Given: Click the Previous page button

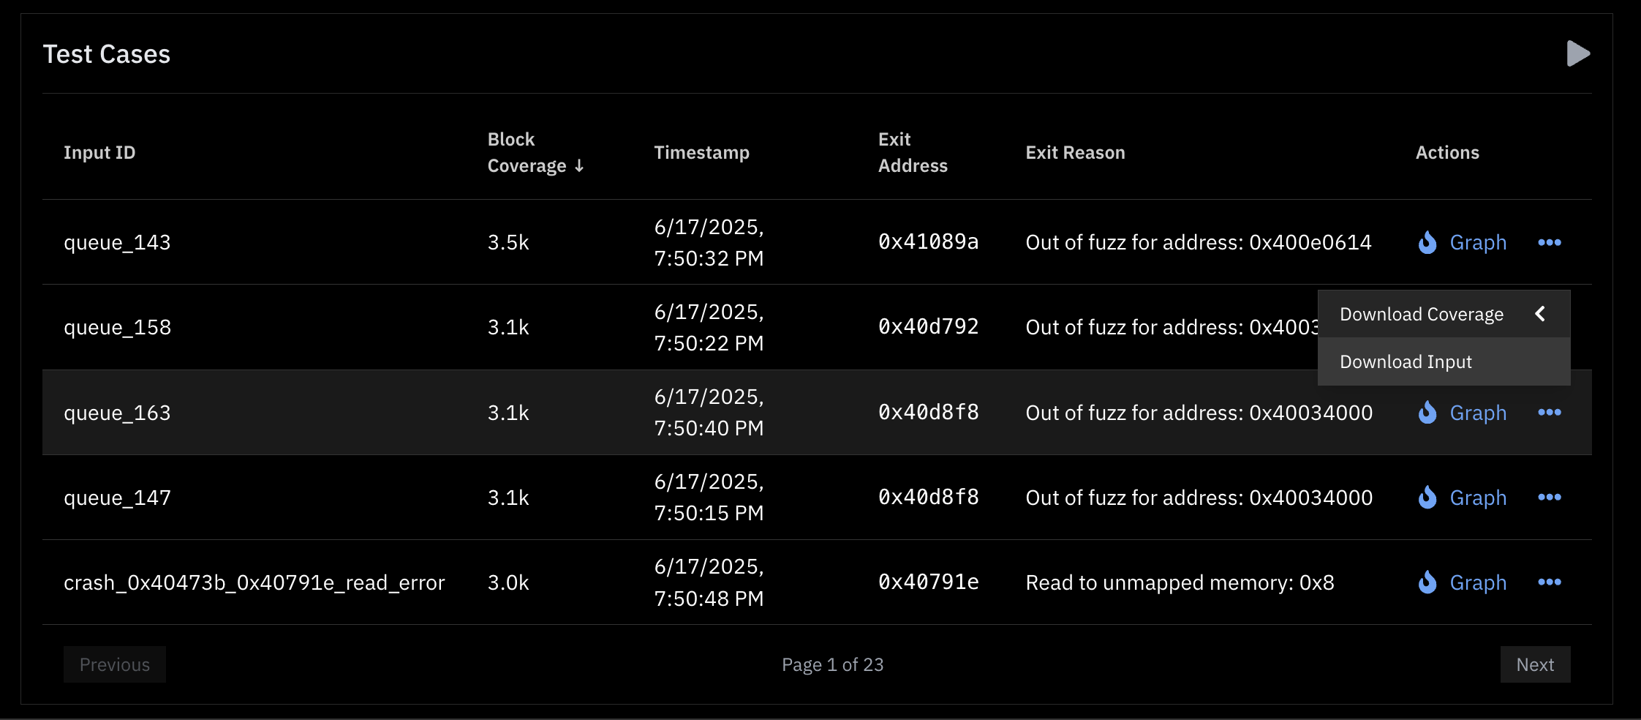Looking at the screenshot, I should (114, 664).
